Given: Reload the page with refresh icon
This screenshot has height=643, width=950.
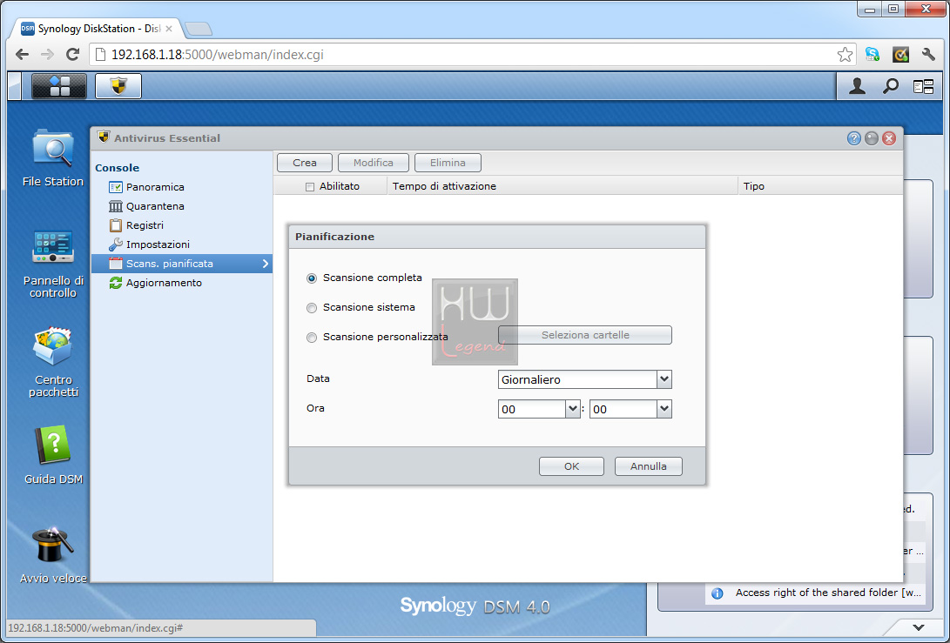Looking at the screenshot, I should coord(72,55).
